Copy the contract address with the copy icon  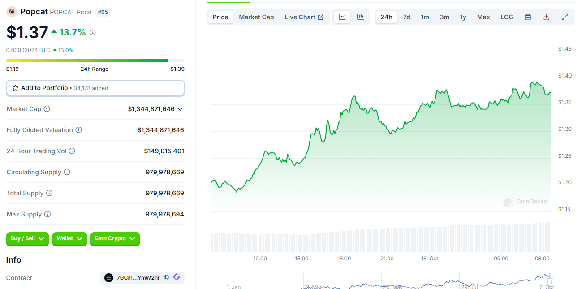pyautogui.click(x=166, y=278)
